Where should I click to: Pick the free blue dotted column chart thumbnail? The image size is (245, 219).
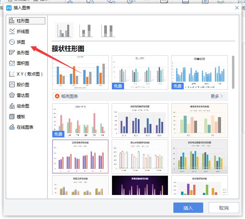(199, 72)
